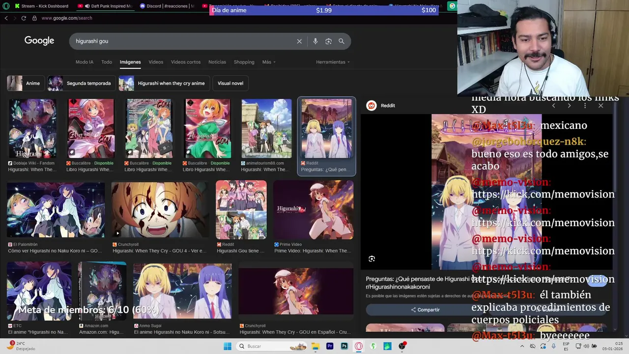
Task: Reload the page with refresh icon
Action: pos(23,18)
